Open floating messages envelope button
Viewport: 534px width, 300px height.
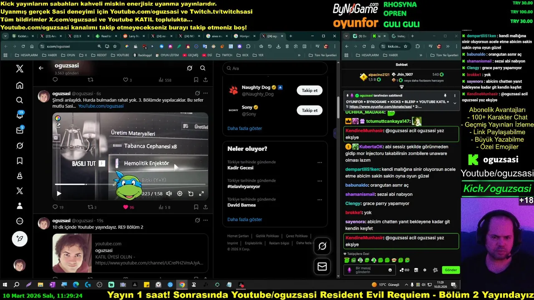tap(322, 267)
